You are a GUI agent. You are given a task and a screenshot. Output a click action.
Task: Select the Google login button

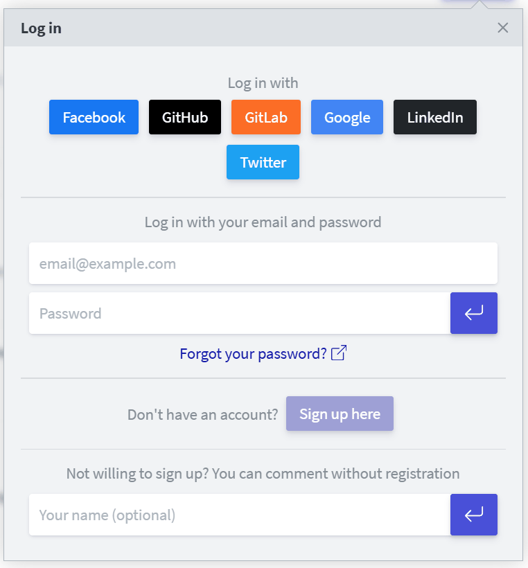point(347,117)
